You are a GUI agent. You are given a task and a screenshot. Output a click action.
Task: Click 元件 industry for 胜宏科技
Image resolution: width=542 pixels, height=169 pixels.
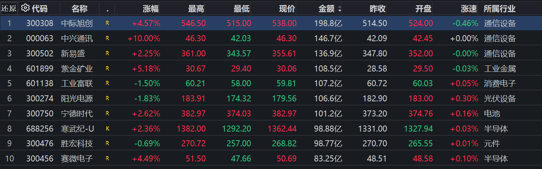point(492,144)
